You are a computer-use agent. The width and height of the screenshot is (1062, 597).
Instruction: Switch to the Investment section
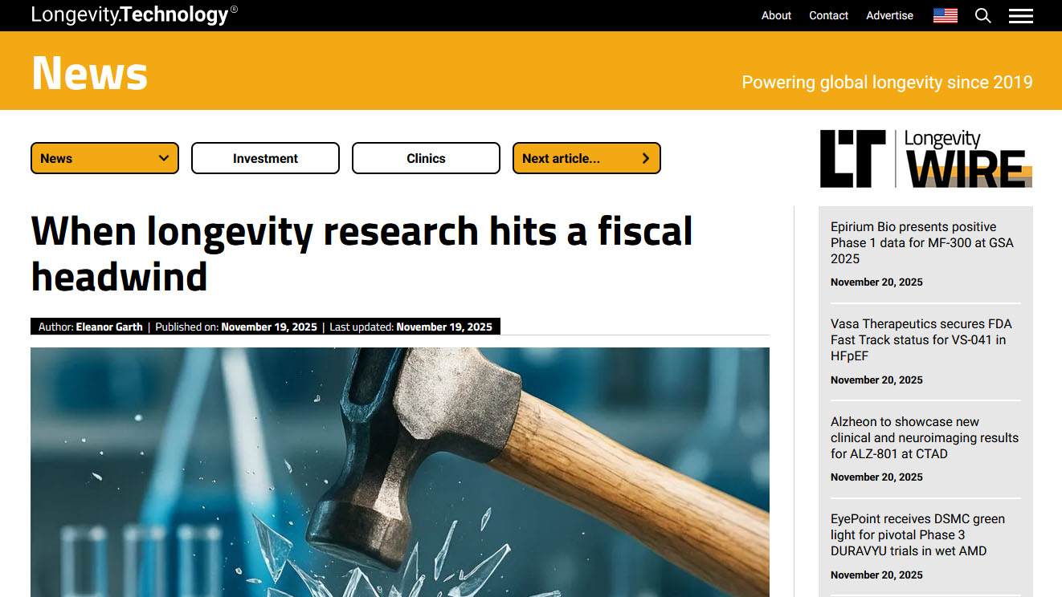(x=265, y=158)
